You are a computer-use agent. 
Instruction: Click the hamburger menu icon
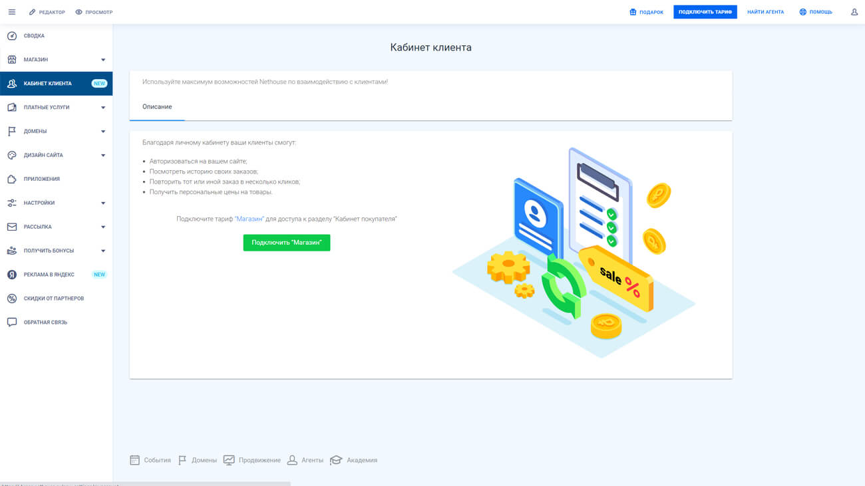12,12
